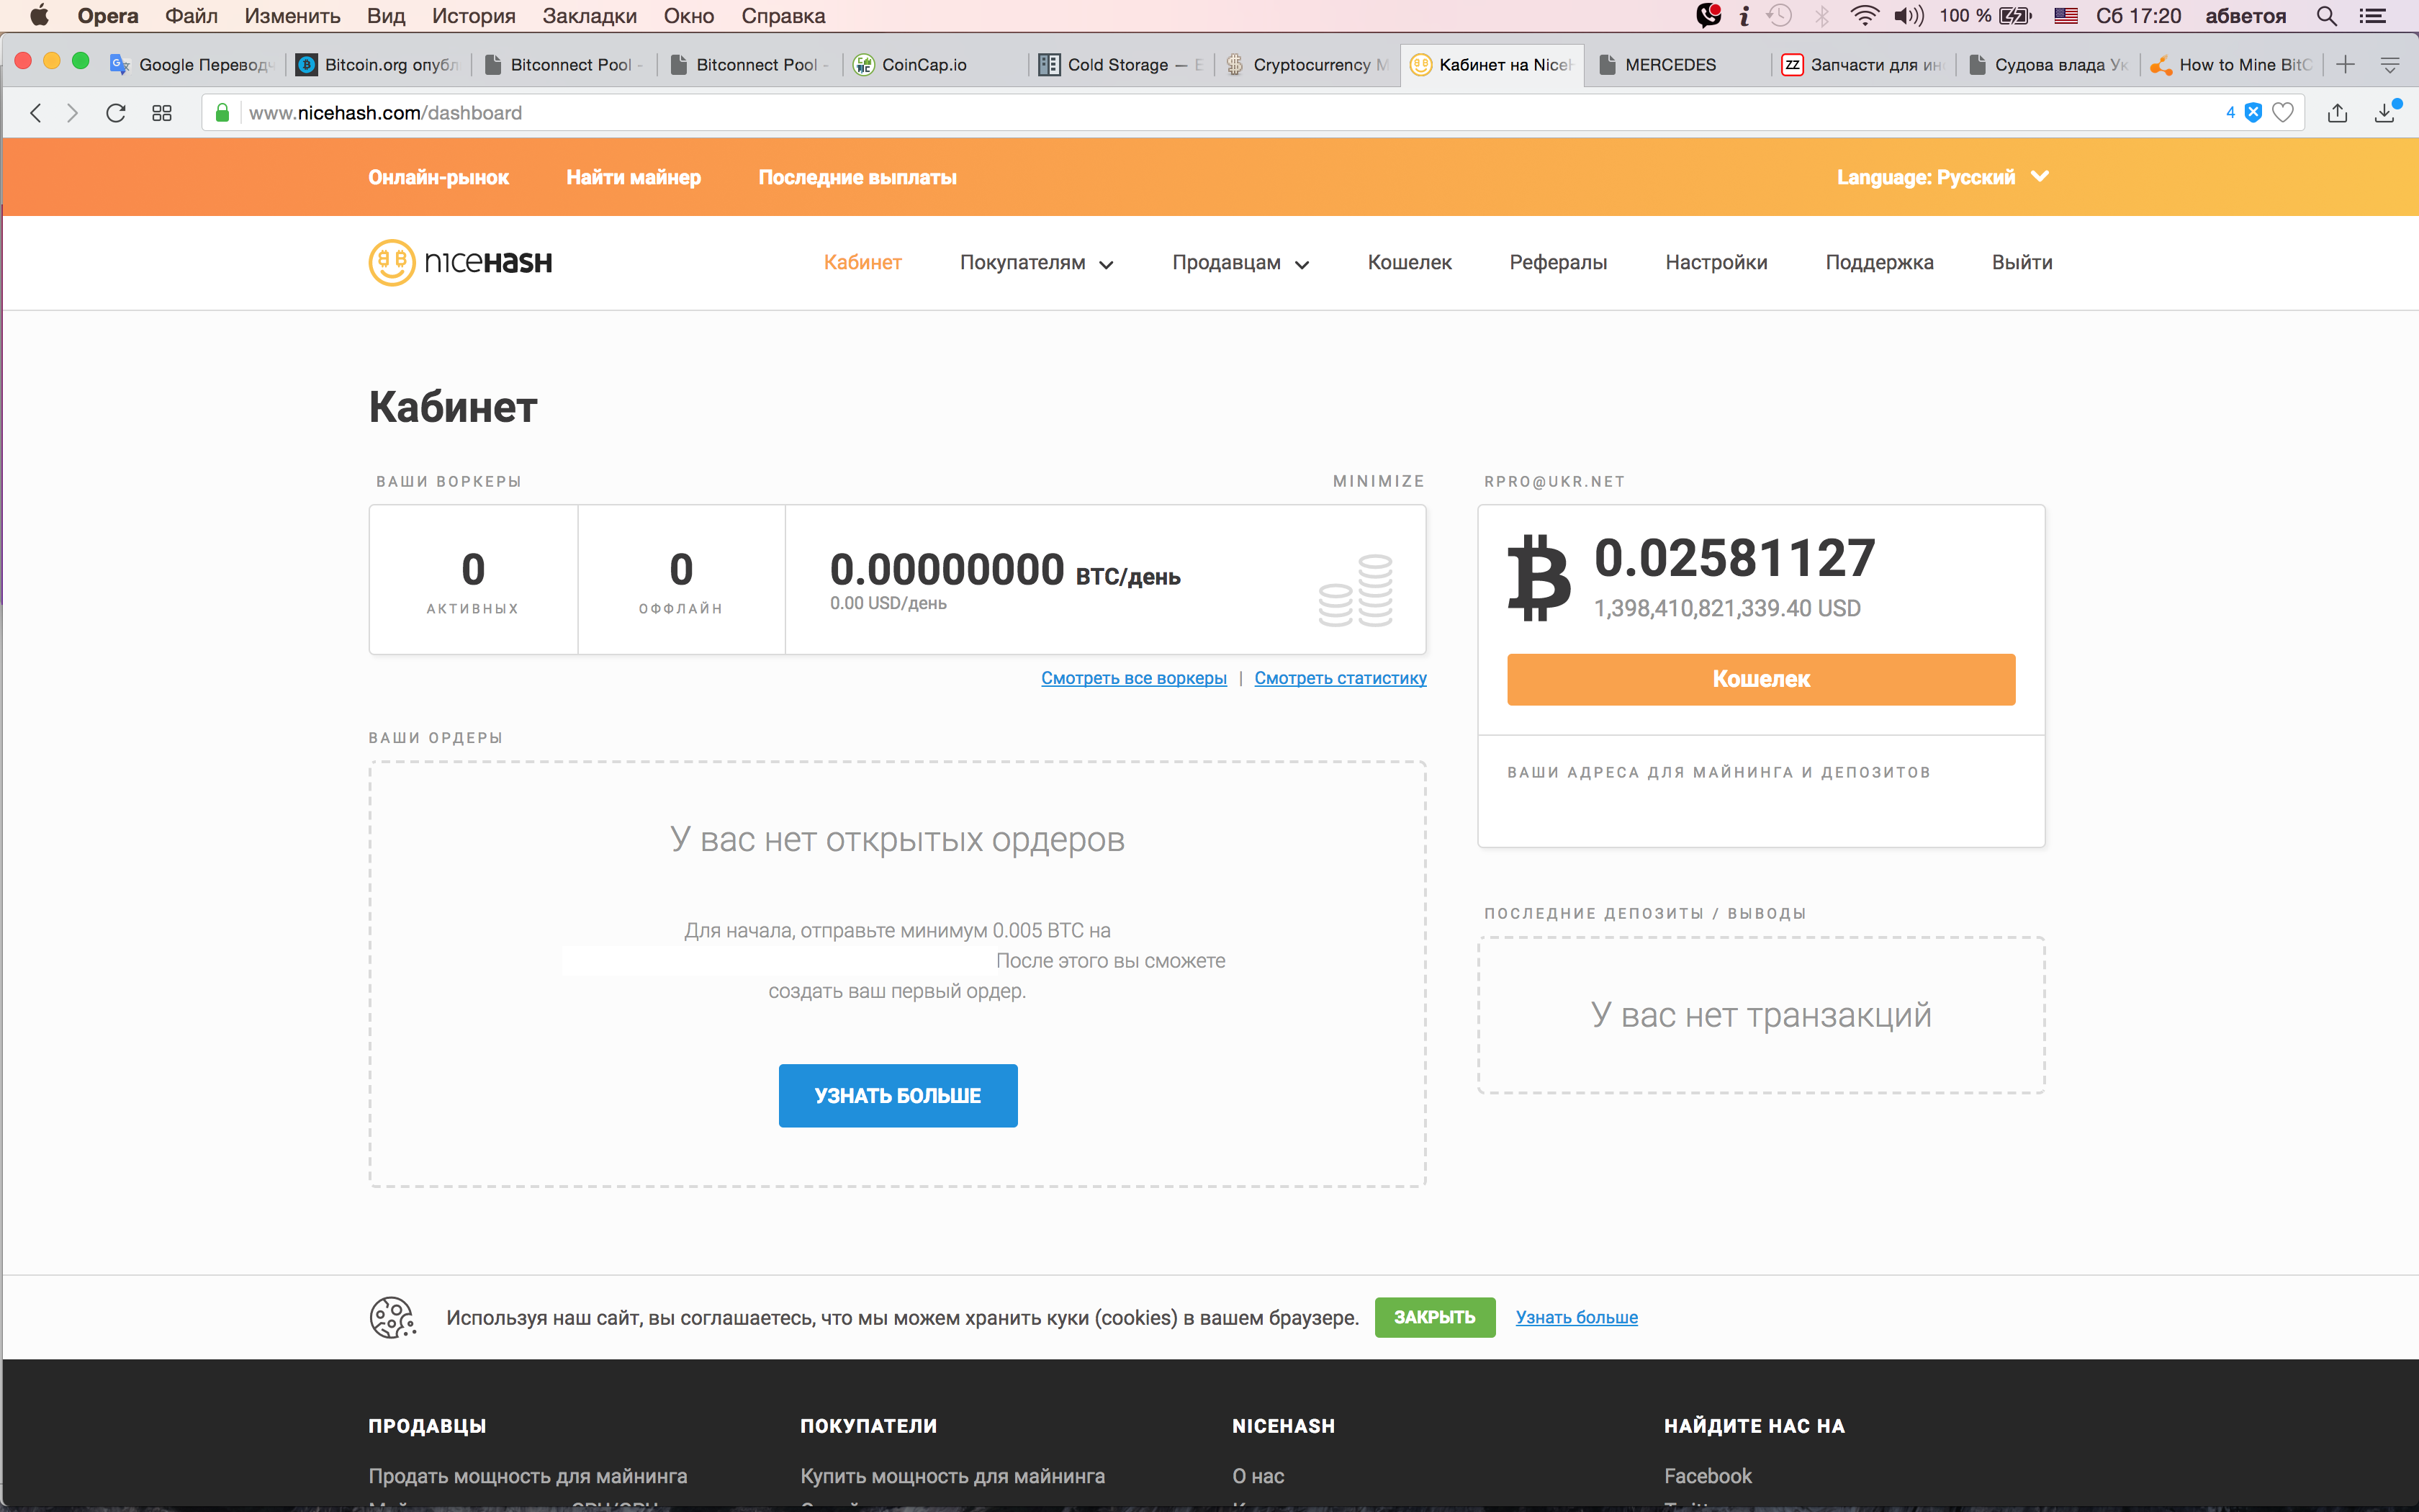Bookmark the page with the heart icon

[2283, 113]
